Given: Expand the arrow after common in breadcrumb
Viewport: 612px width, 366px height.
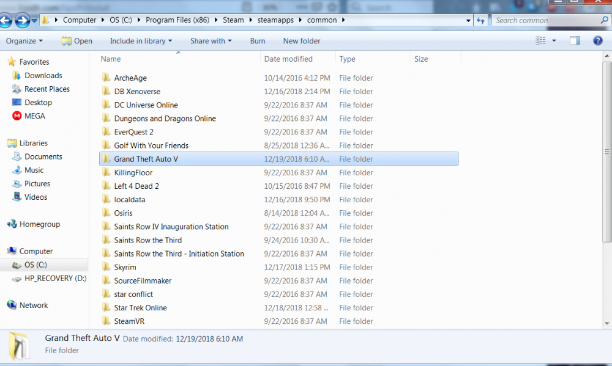Looking at the screenshot, I should click(x=343, y=20).
